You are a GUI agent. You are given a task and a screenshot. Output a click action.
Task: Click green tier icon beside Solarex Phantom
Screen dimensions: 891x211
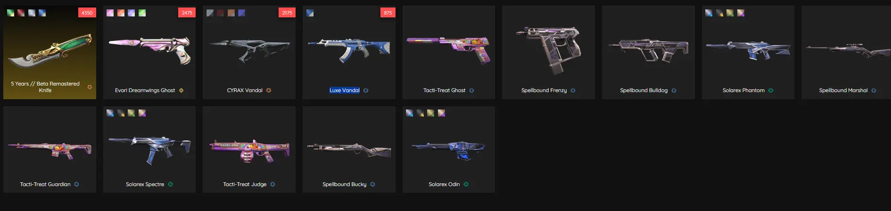pyautogui.click(x=771, y=90)
